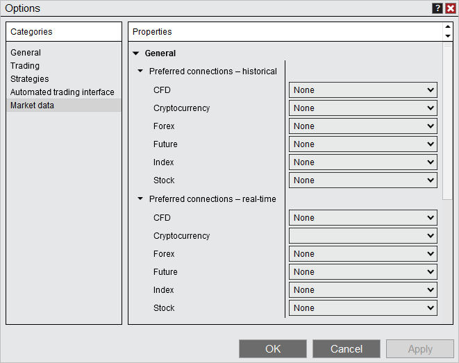Collapse Preferred connections – historical group
Image resolution: width=459 pixels, height=363 pixels.
click(141, 71)
